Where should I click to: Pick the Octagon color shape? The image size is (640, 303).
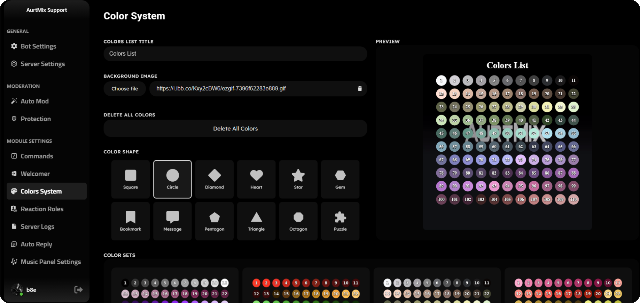coord(298,221)
